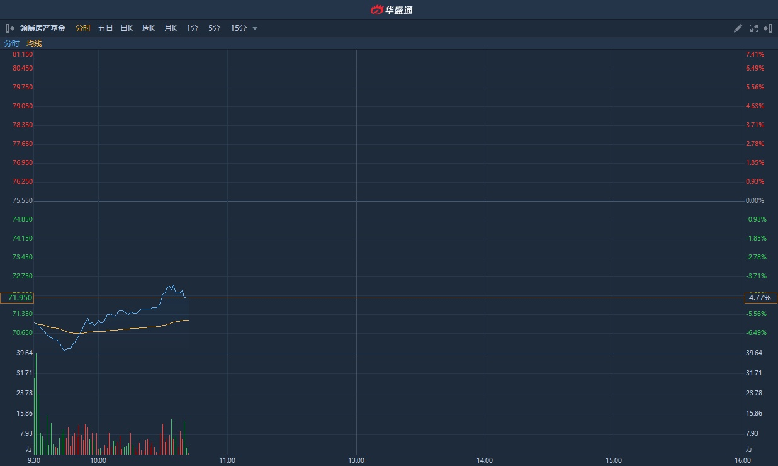Click the 15:00 time axis label

[614, 460]
